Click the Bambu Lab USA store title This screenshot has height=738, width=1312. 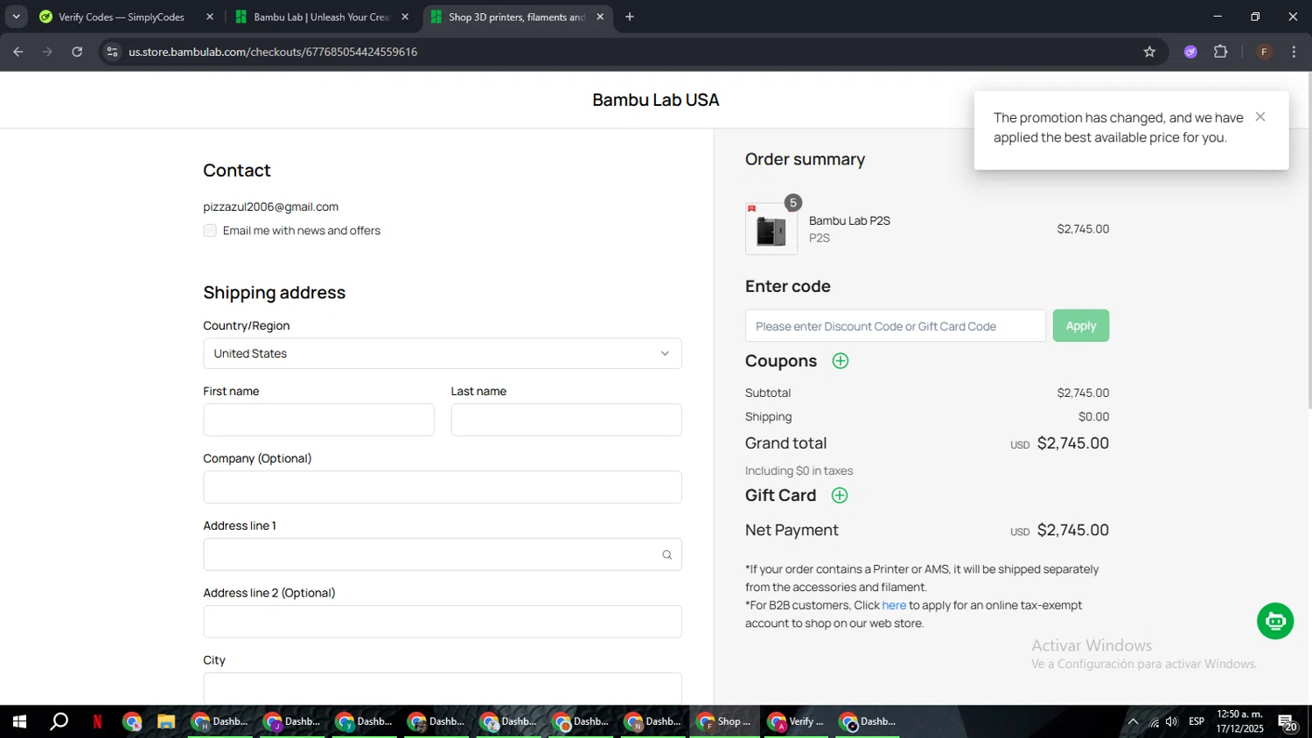pos(656,100)
